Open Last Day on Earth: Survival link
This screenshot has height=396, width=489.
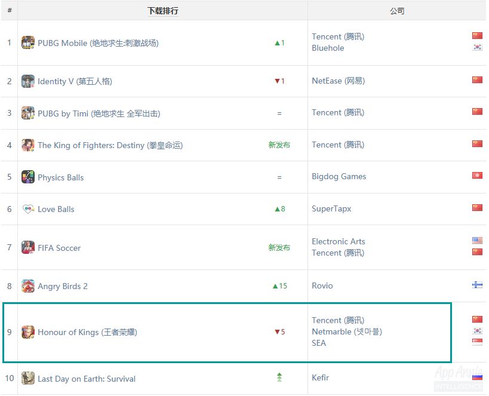click(87, 379)
